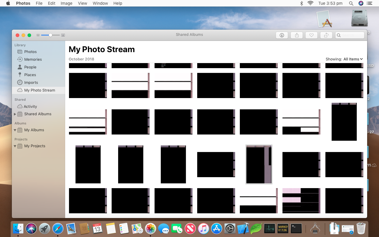Screen dimensions: 379x237
Task: Open Mail from the Dock
Action: click(71, 228)
